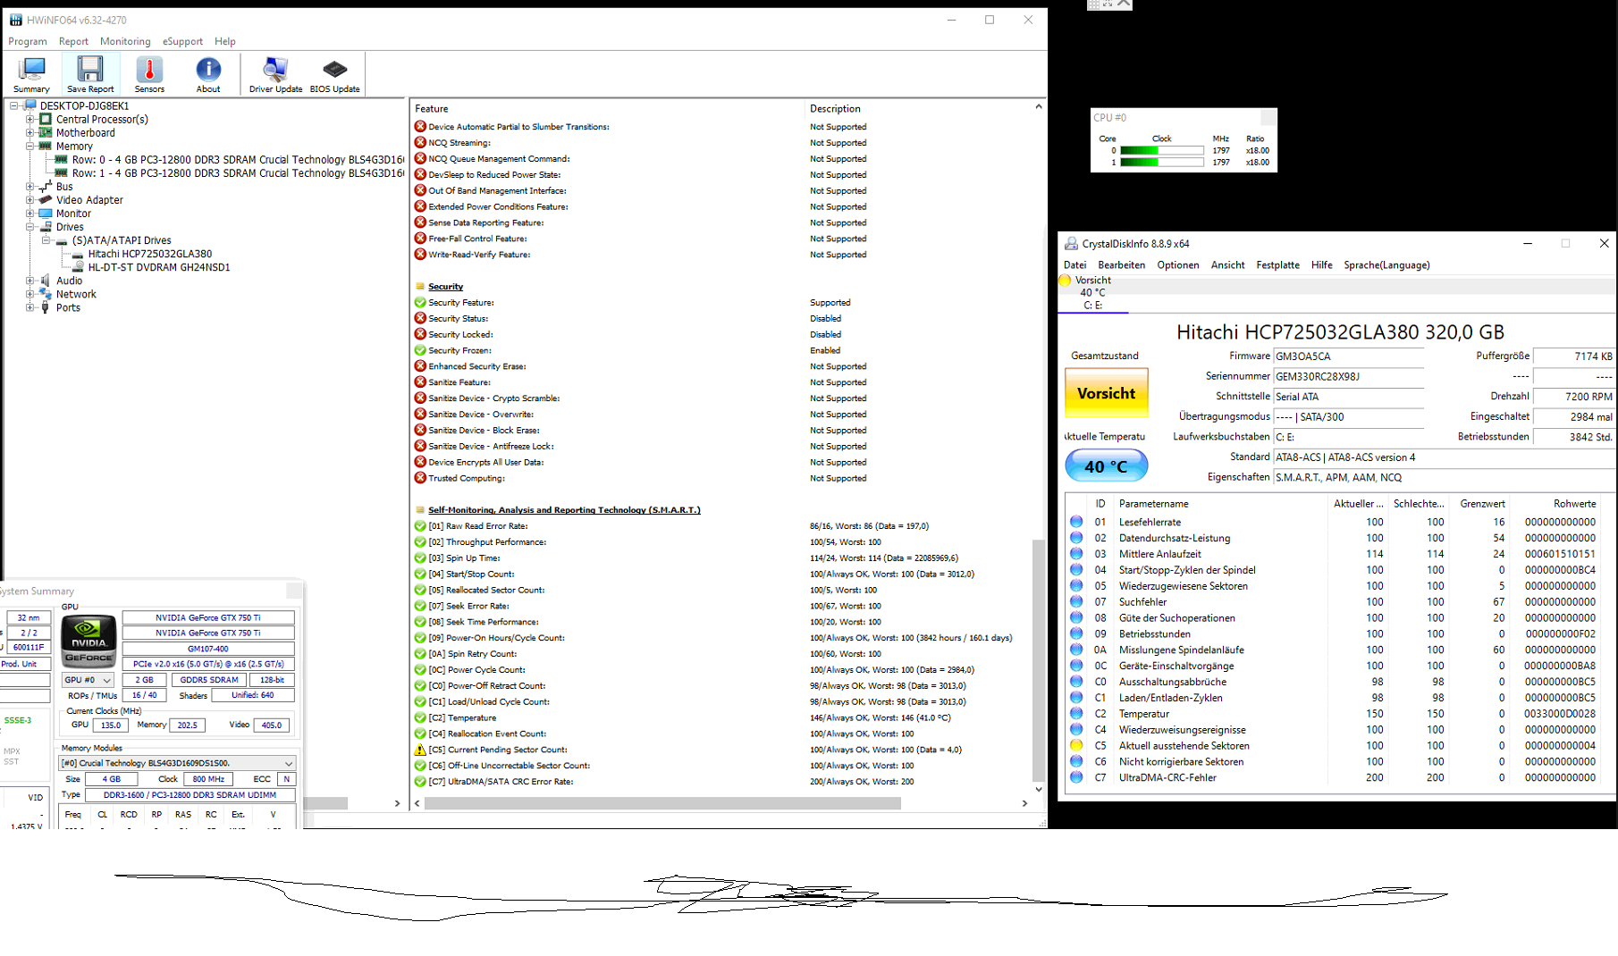Image resolution: width=1618 pixels, height=956 pixels.
Task: Click the Core 0 clock bar in CPU #0 widget
Action: pos(1161,151)
